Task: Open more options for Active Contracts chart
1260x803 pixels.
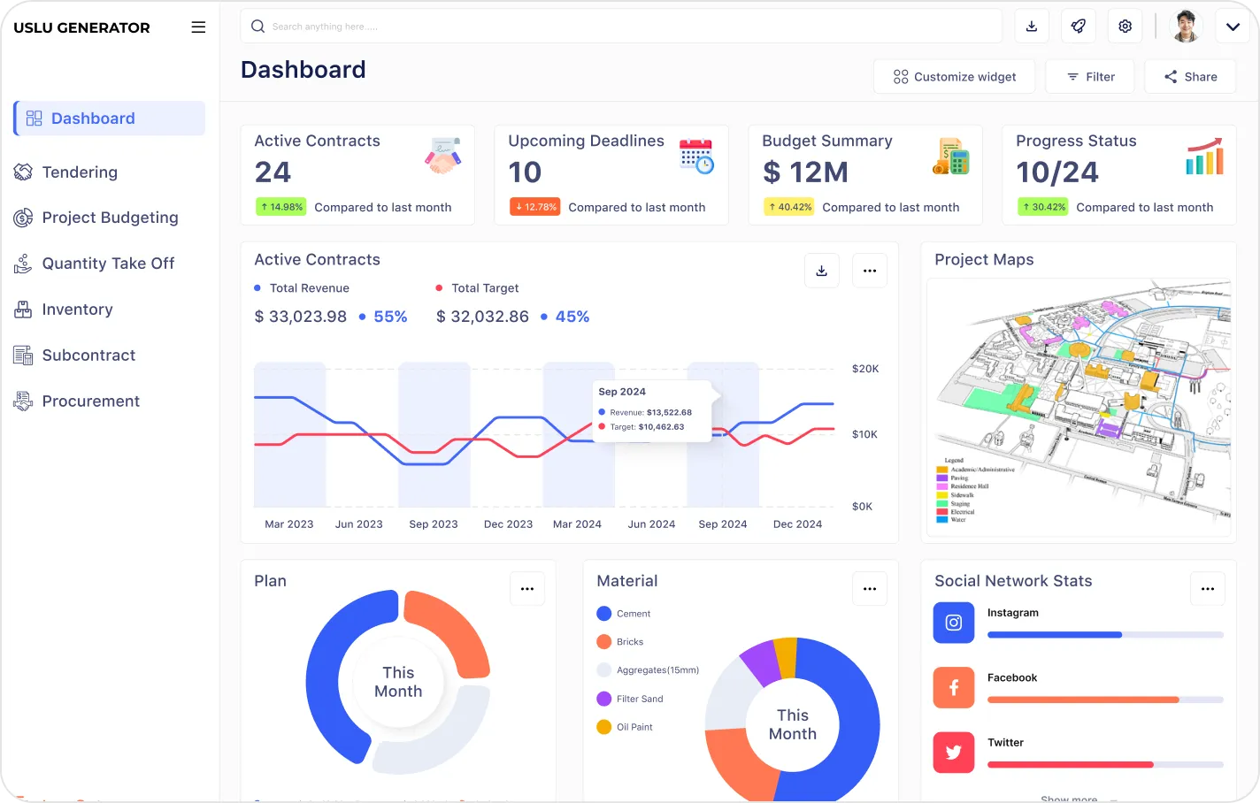Action: (x=870, y=271)
